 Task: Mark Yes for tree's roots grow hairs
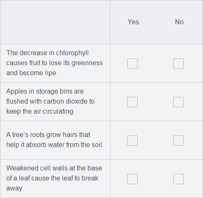click(132, 140)
